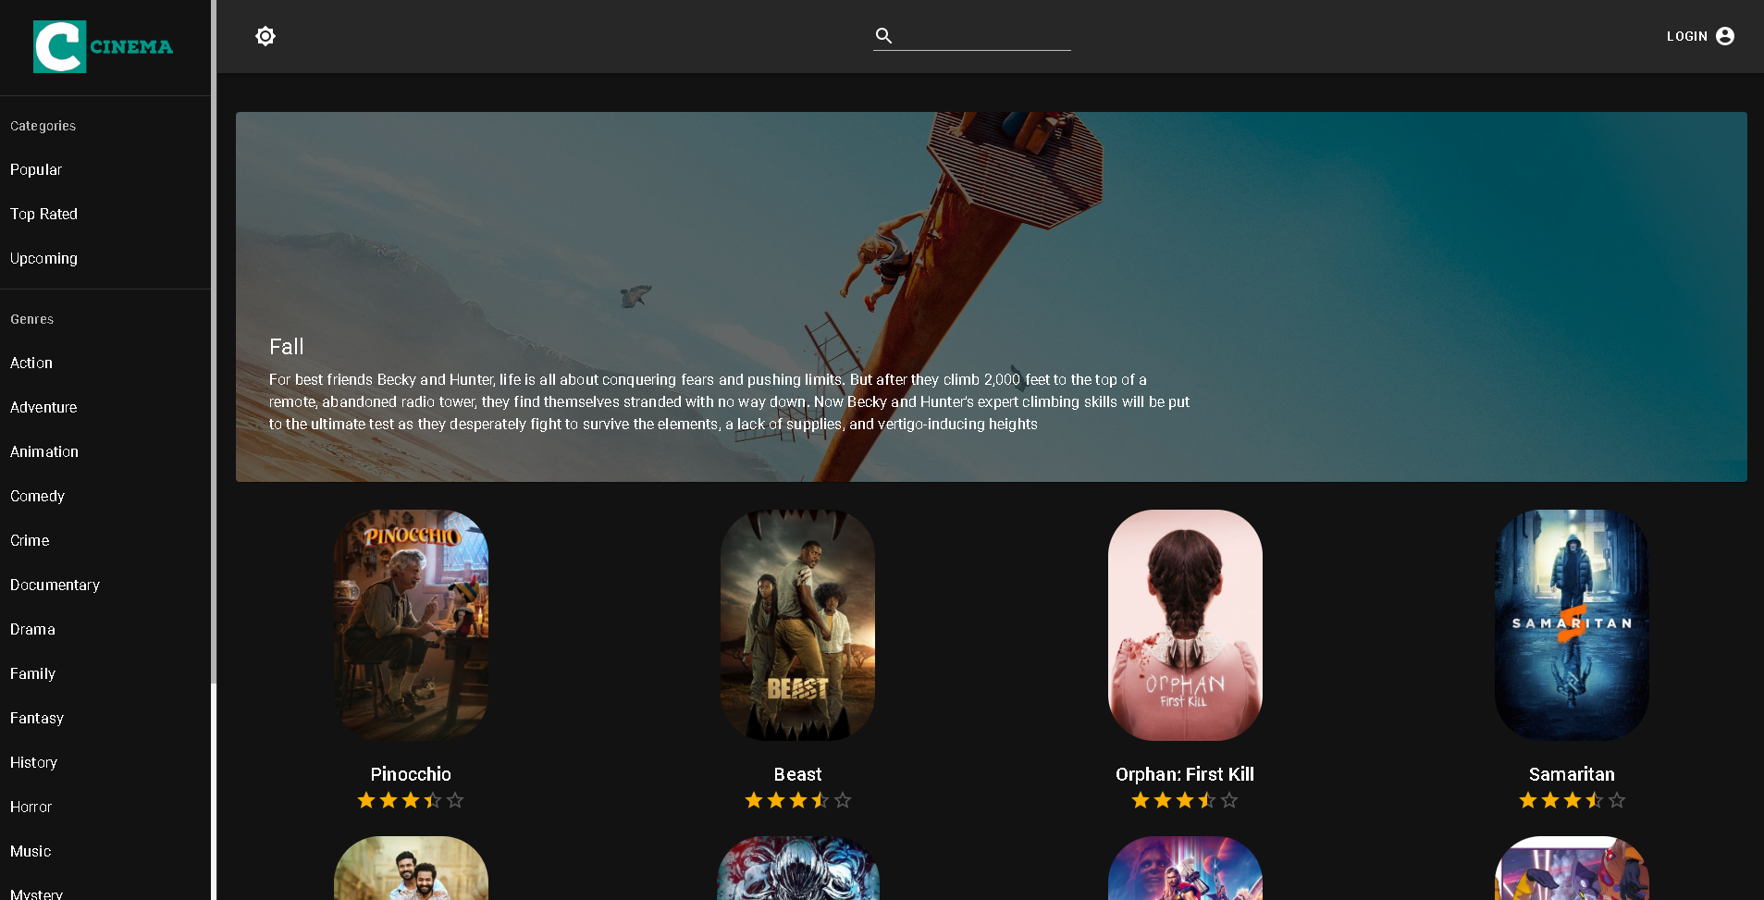Viewport: 1764px width, 900px height.
Task: Select the Animation genre
Action: coord(105,451)
